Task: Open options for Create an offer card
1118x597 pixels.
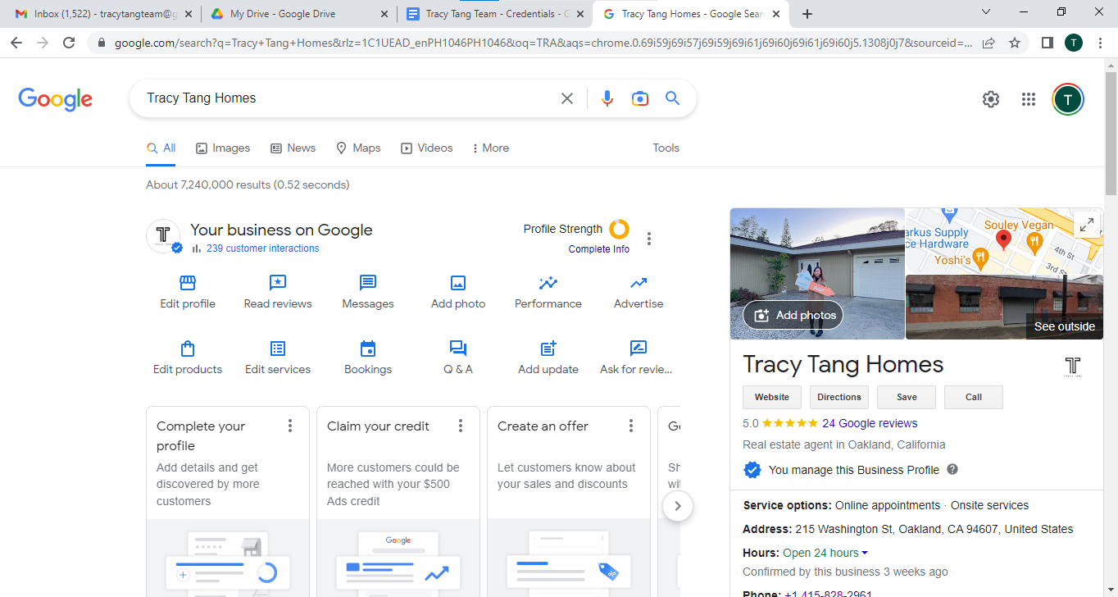Action: pos(631,426)
